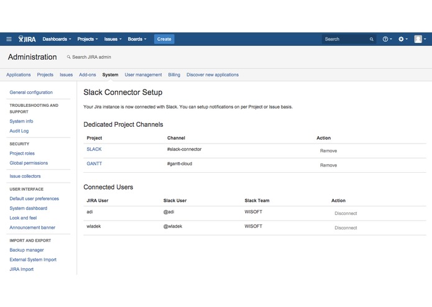432x307 pixels.
Task: Open the SLACK project link
Action: coord(94,149)
